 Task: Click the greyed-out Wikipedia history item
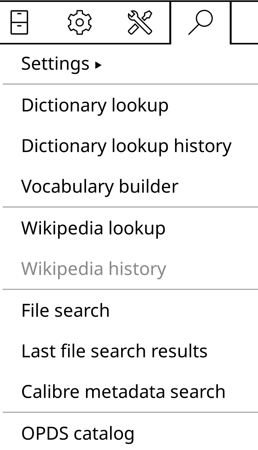(94, 269)
